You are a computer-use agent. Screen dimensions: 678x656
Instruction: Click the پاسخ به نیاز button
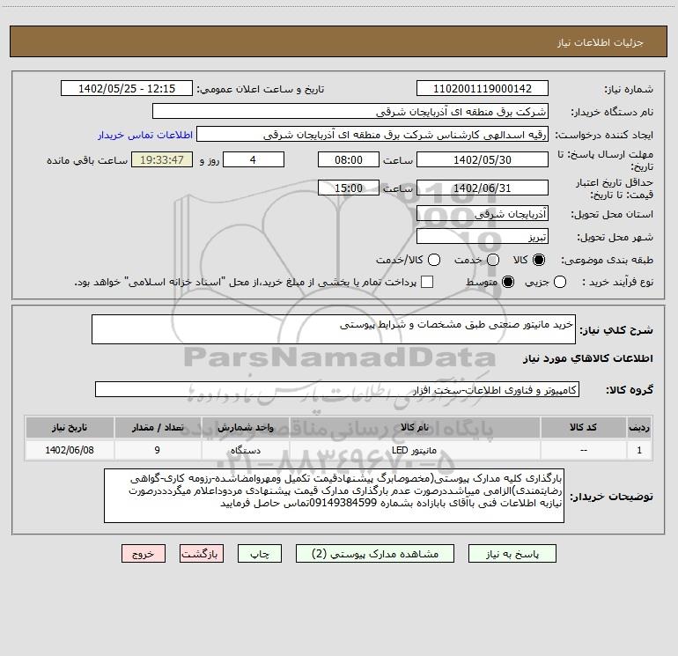[512, 554]
